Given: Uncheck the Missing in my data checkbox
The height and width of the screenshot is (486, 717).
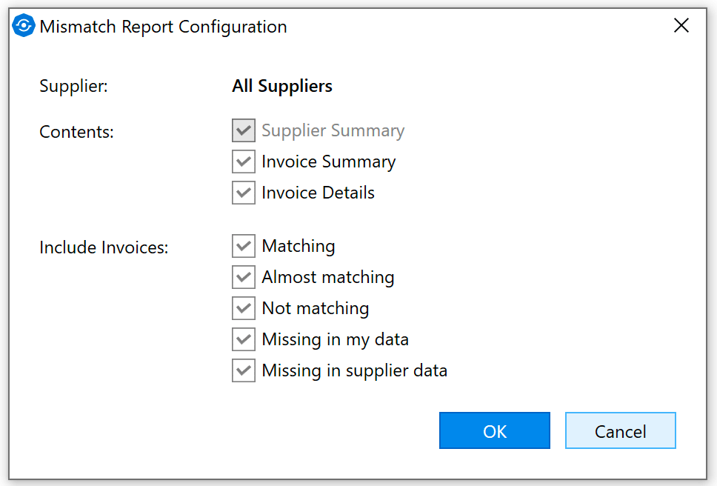Looking at the screenshot, I should click(244, 340).
